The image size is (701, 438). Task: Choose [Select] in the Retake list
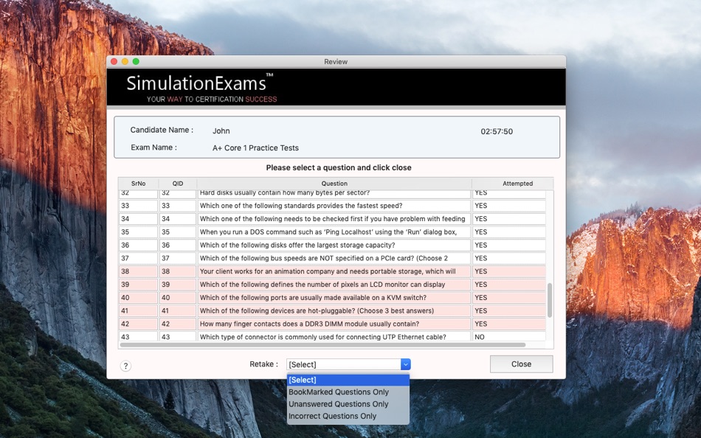(x=348, y=380)
